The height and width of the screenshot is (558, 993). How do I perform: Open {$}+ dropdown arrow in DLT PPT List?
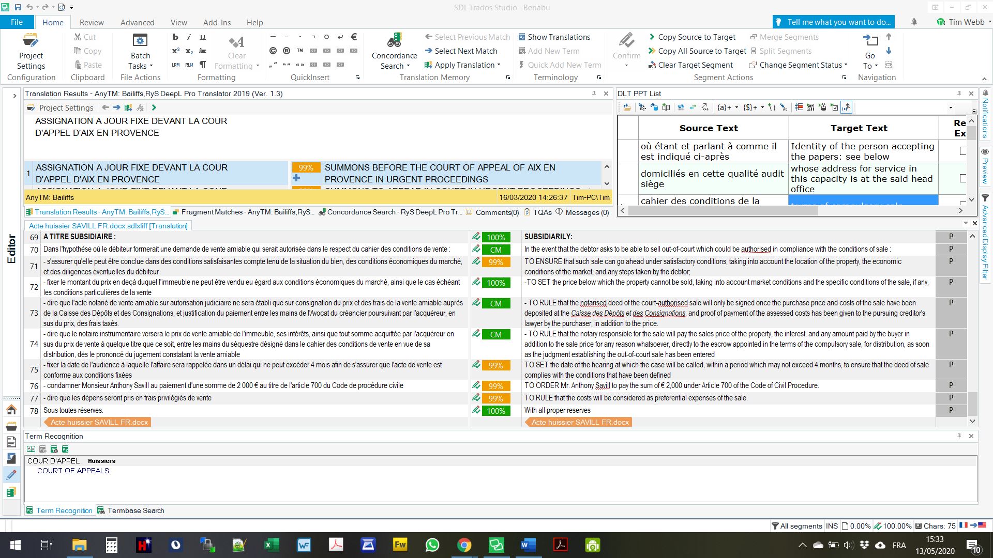point(762,107)
